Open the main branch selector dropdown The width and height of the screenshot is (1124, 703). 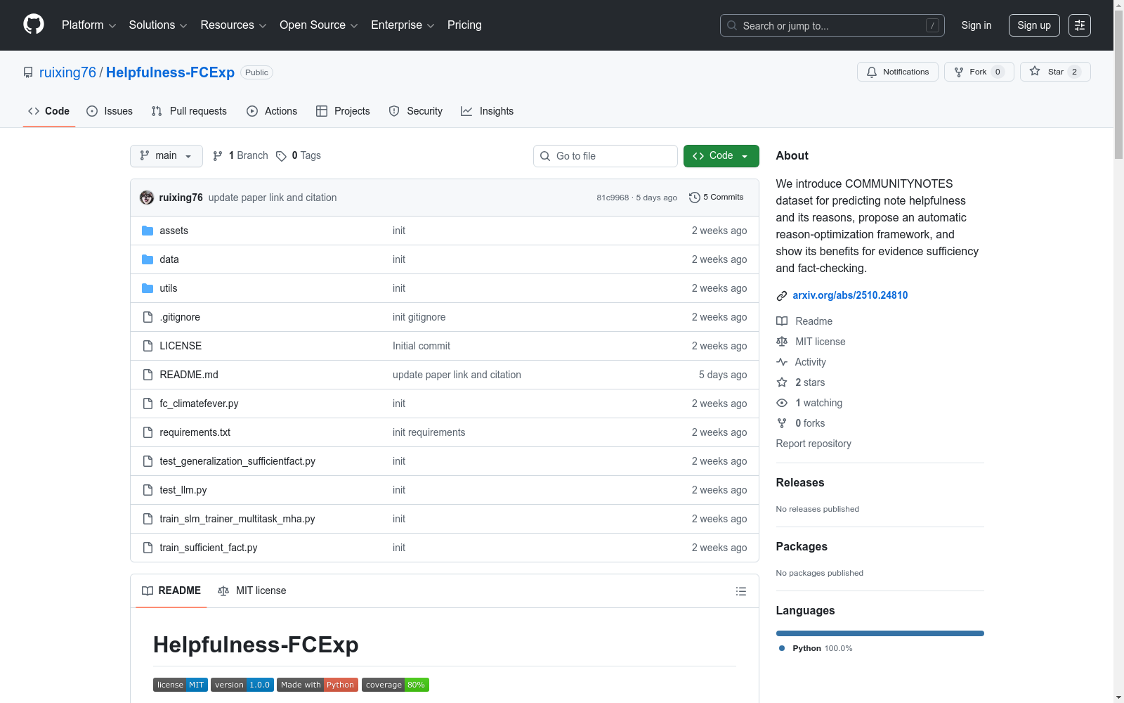pyautogui.click(x=166, y=156)
